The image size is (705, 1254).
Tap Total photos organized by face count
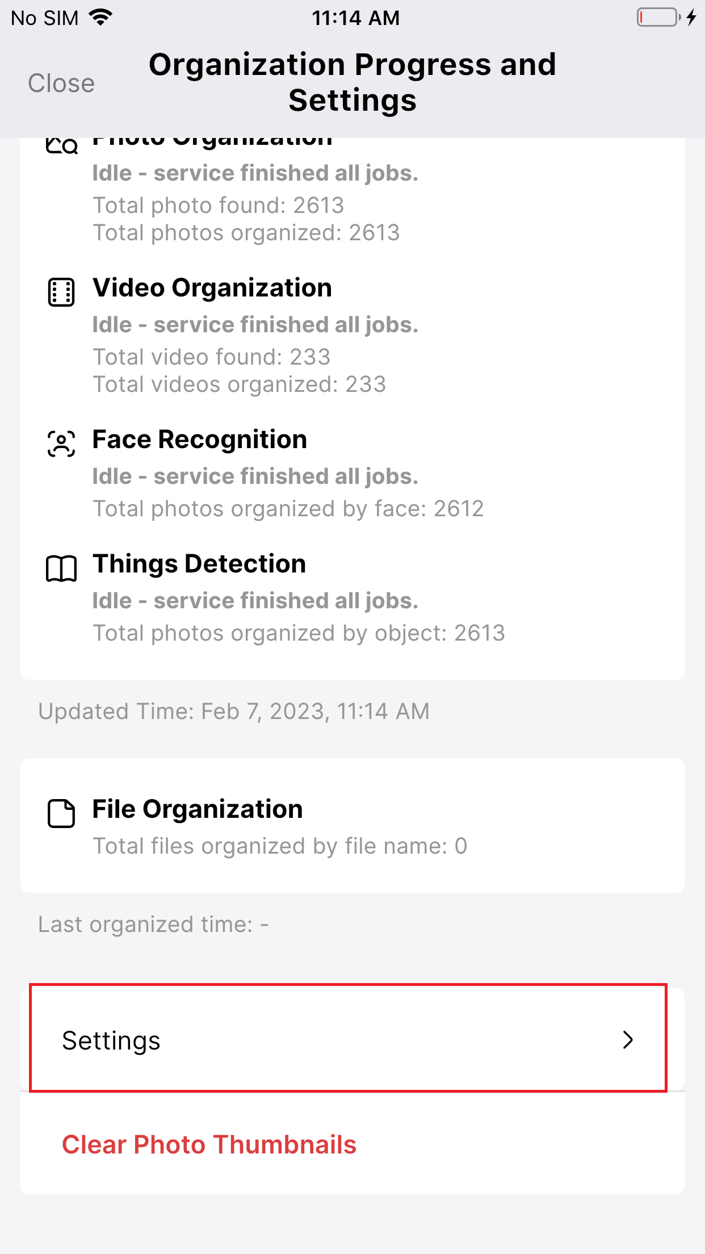(x=288, y=509)
